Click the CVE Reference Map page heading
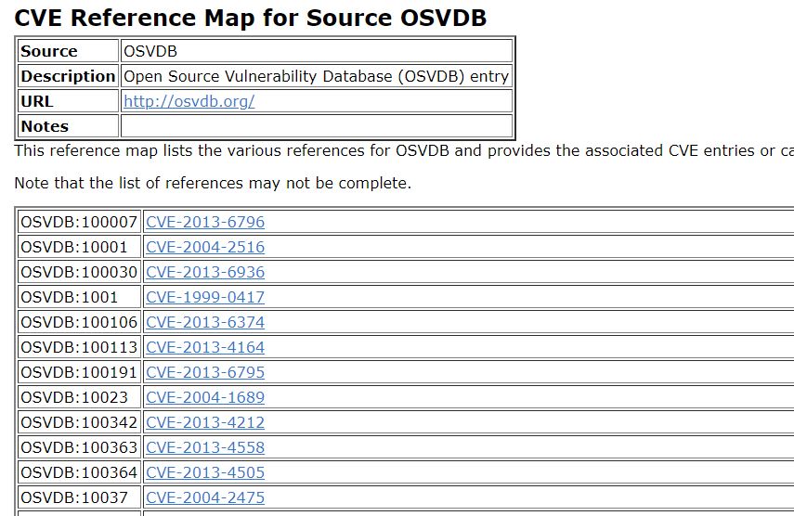This screenshot has height=516, width=794. point(251,18)
